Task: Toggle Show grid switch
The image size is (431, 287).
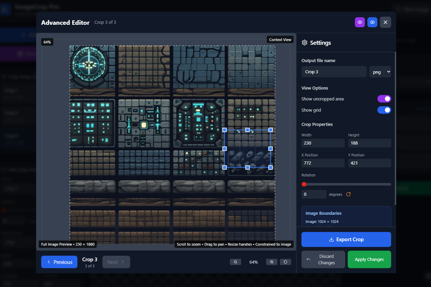Action: [384, 110]
